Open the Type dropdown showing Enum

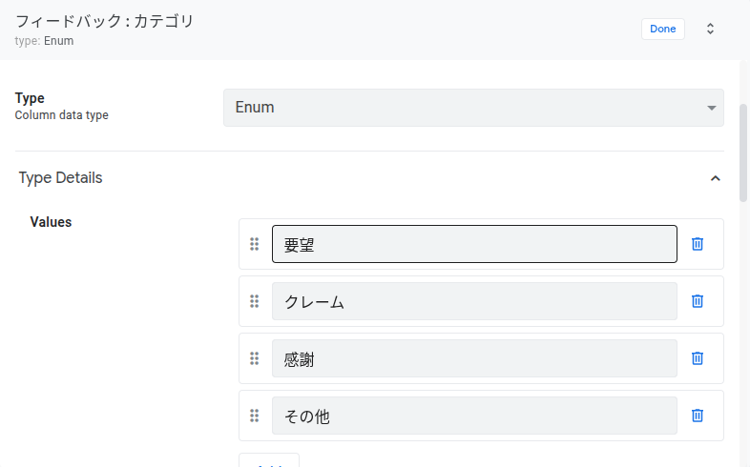(473, 108)
